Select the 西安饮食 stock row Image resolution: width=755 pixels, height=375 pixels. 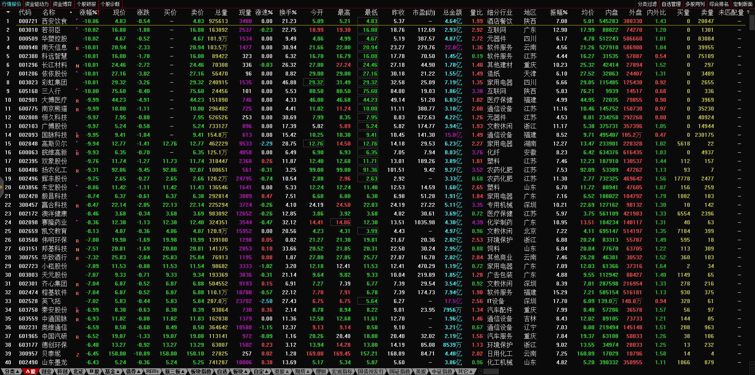coord(54,21)
